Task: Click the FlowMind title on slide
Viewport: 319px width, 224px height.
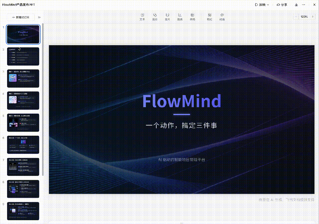Action: (x=181, y=101)
